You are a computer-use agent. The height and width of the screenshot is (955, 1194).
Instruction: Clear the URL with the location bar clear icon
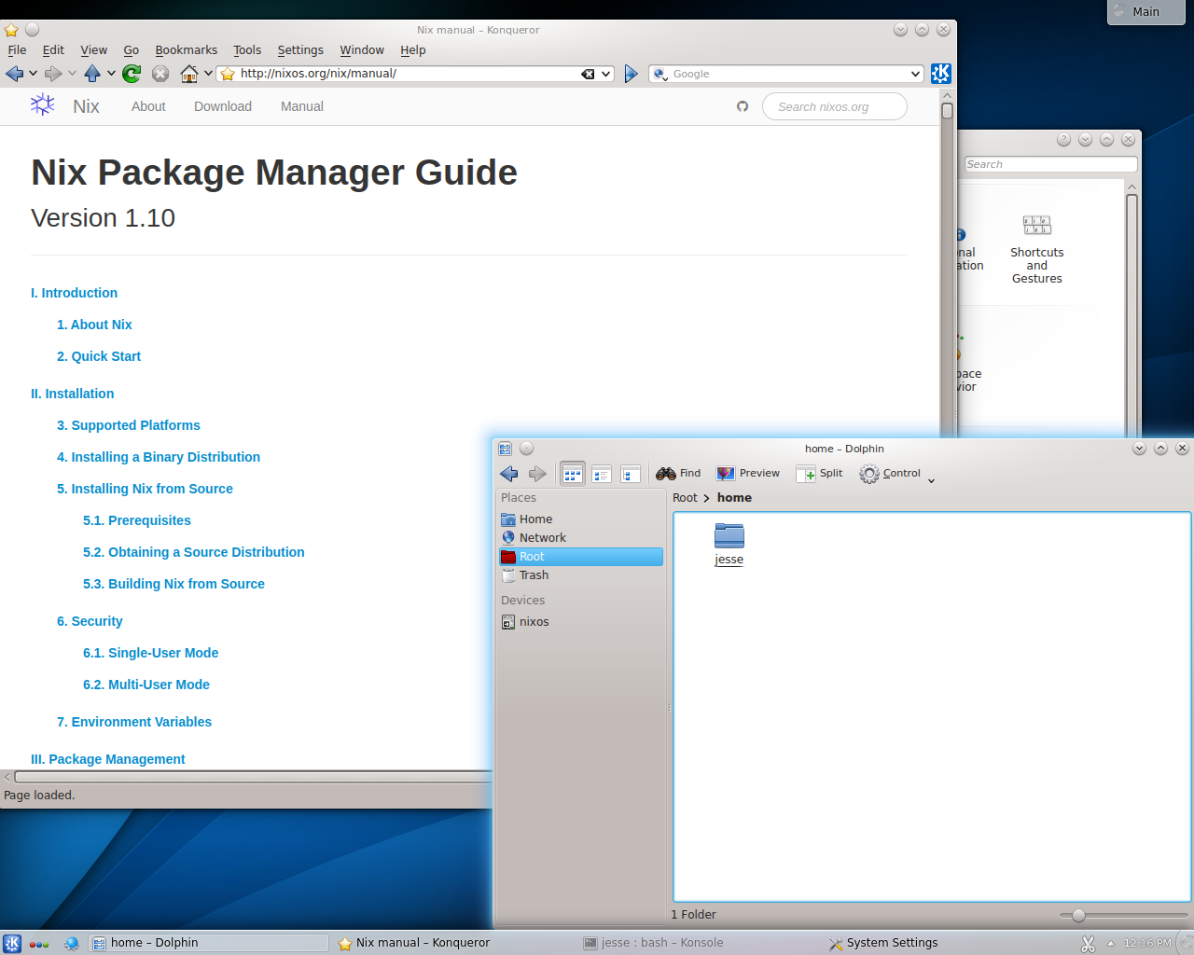click(588, 74)
